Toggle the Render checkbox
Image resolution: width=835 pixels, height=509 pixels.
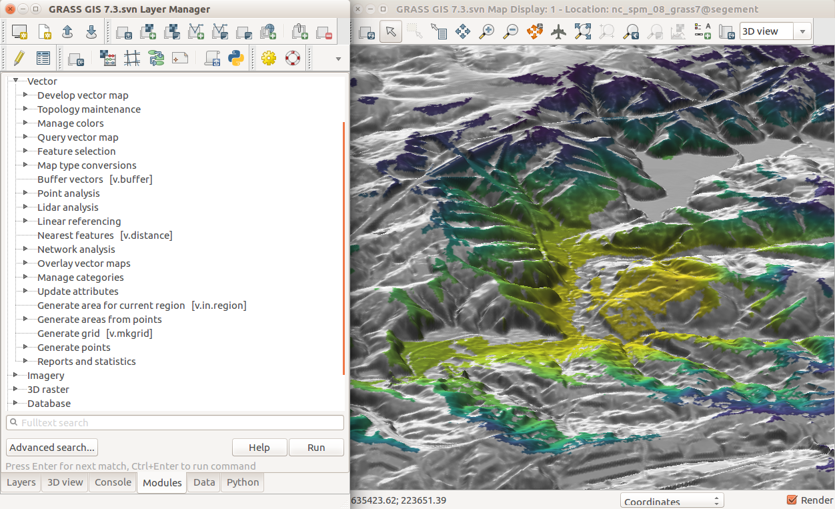point(792,500)
